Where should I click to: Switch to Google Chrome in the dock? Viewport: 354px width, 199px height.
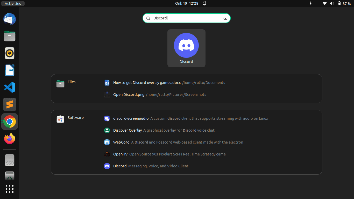click(10, 122)
